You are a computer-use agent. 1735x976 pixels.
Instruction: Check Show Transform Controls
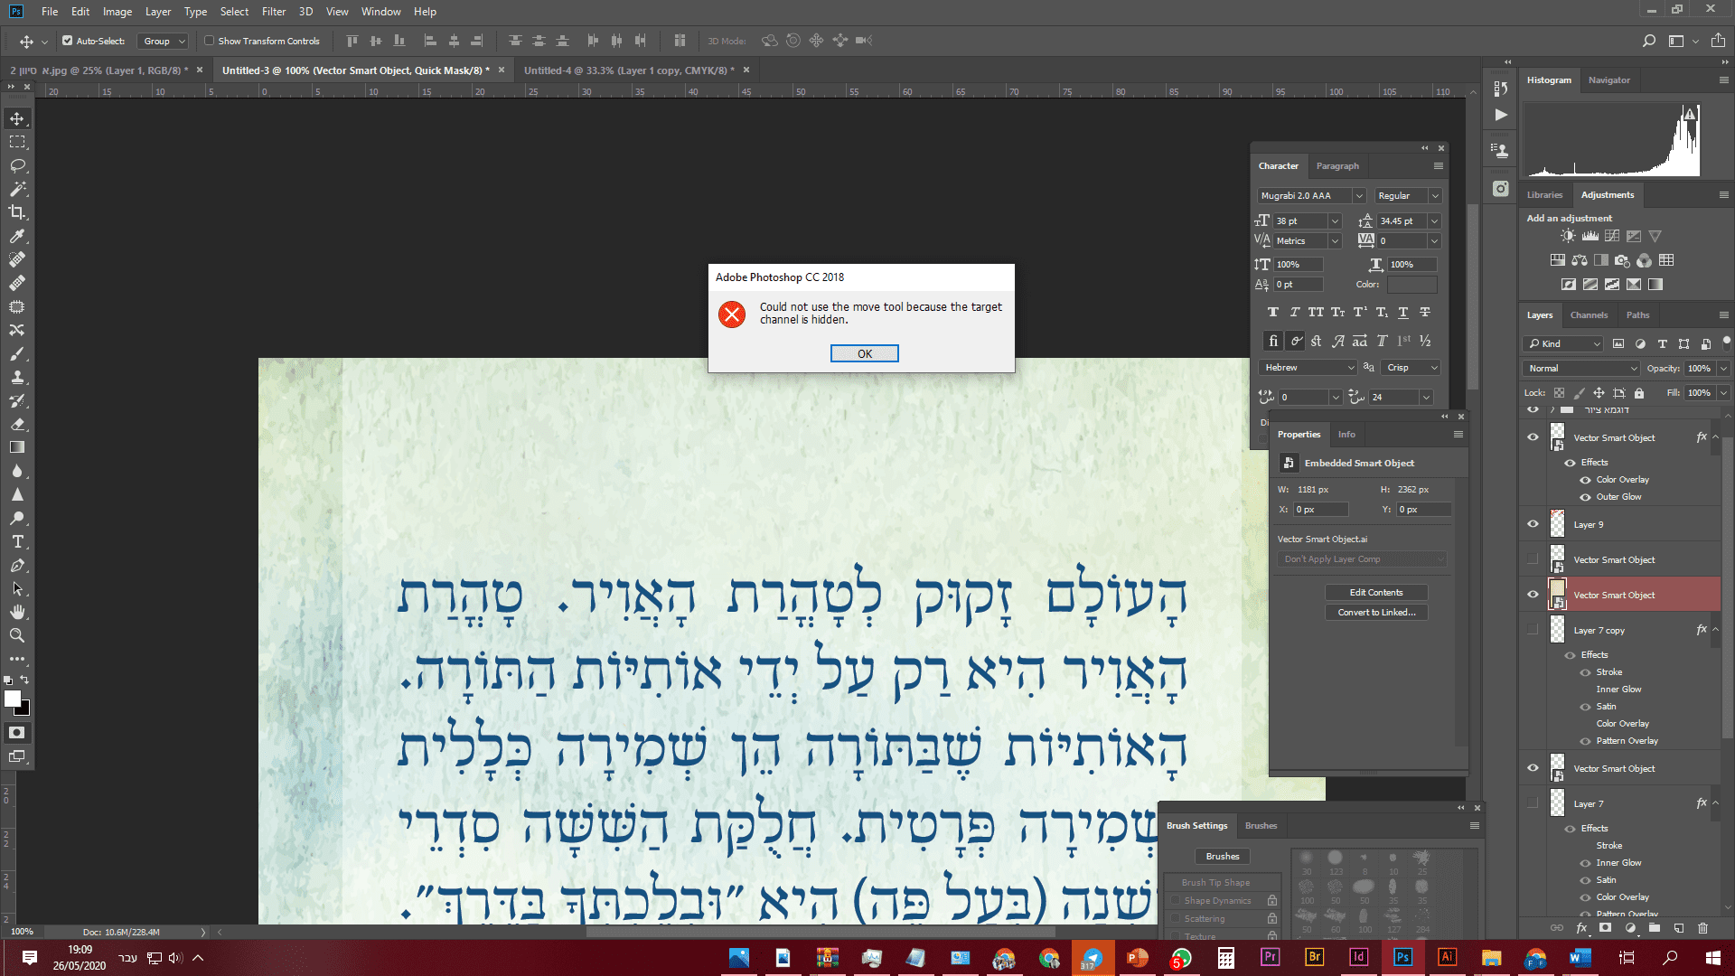[209, 41]
